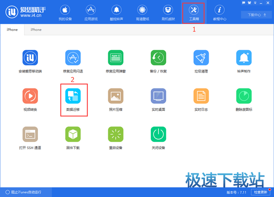Close the 爱思助手 window
Viewport: 274px width, 197px height.
coord(268,3)
